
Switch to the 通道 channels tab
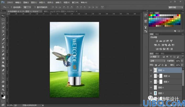point(157,54)
